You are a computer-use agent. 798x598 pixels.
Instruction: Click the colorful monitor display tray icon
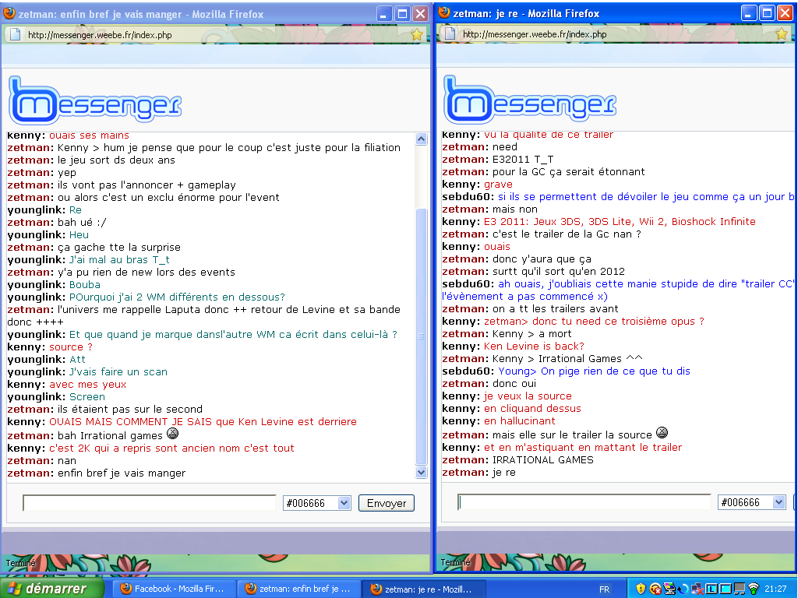pos(669,589)
